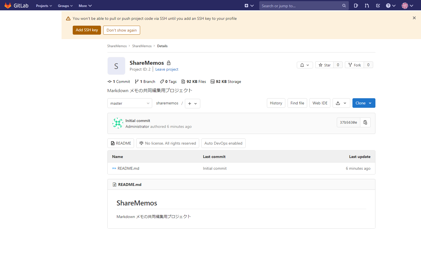
Task: Open the Issues icon in navbar
Action: (356, 6)
